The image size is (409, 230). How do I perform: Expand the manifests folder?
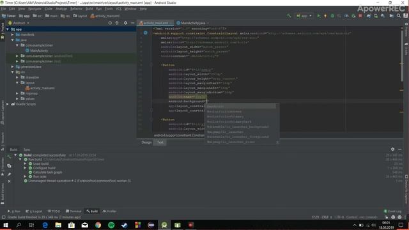(12, 34)
